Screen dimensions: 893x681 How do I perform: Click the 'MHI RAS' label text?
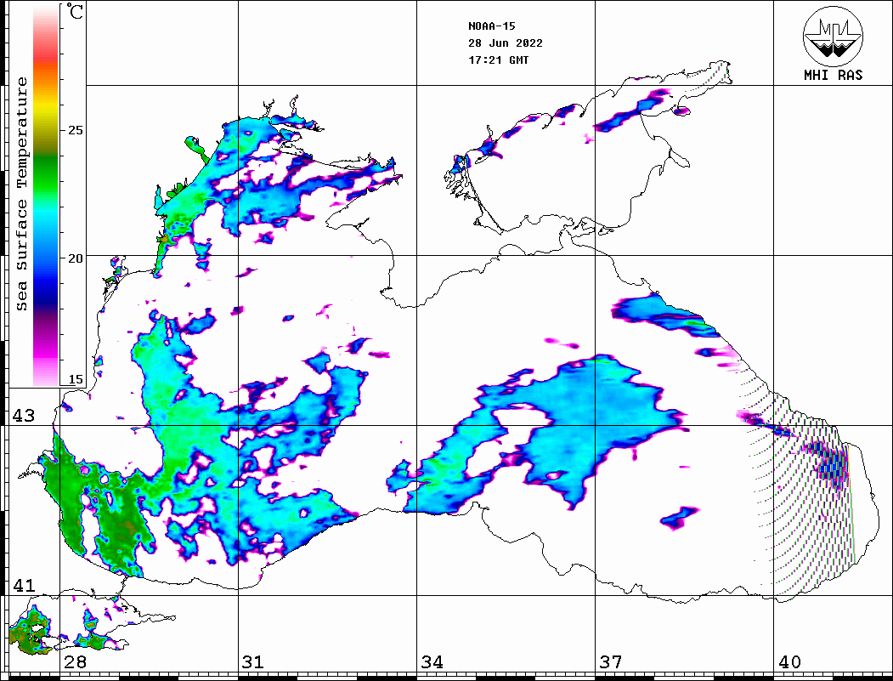[833, 75]
